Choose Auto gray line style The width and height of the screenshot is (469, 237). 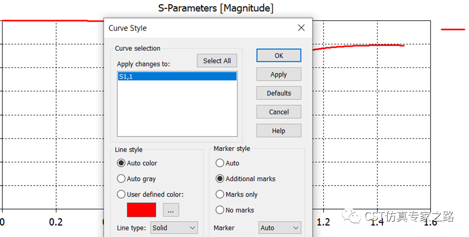point(137,179)
